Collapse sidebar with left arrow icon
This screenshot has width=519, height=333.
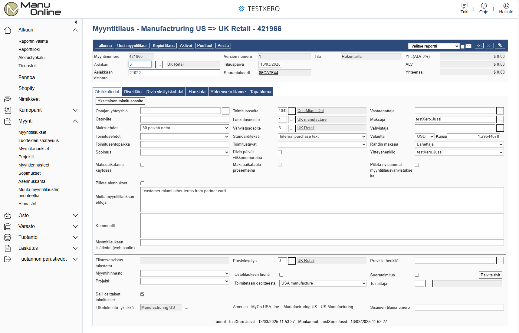point(76,22)
